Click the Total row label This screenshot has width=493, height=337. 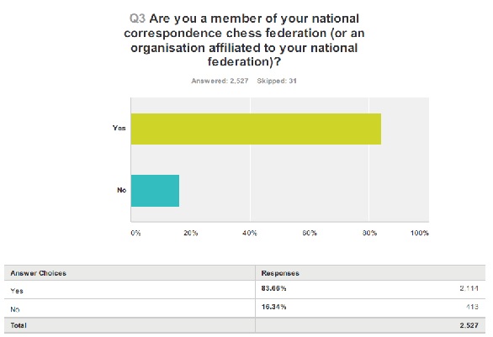[x=19, y=325]
